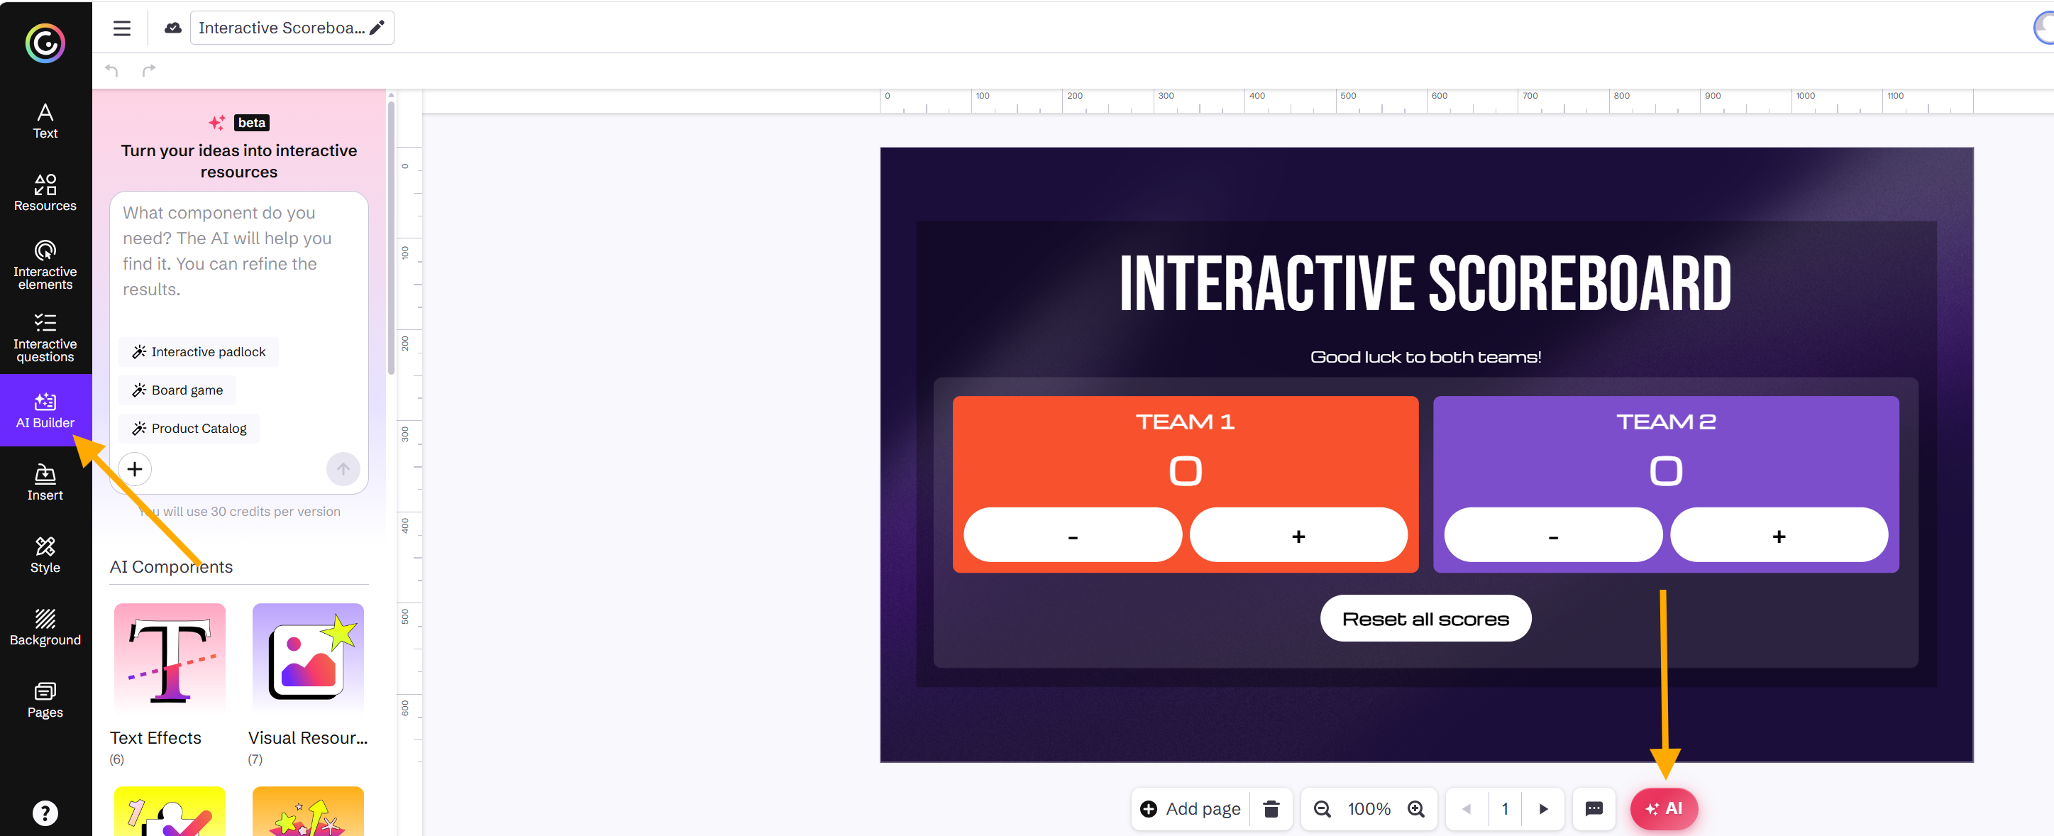
Task: Select the AI Builder tab
Action: [x=45, y=410]
